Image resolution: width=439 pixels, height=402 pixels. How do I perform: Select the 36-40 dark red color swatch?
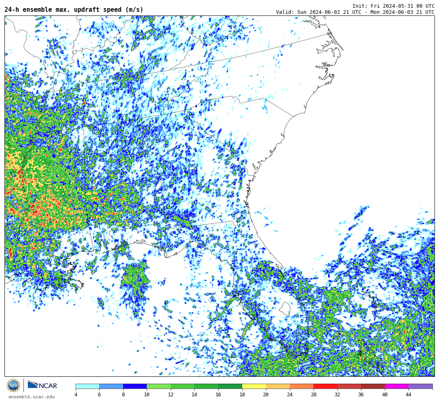point(373,386)
